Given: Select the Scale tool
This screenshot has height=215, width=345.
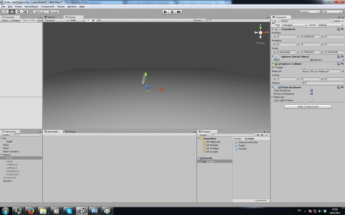Looking at the screenshot, I should tap(25, 12).
